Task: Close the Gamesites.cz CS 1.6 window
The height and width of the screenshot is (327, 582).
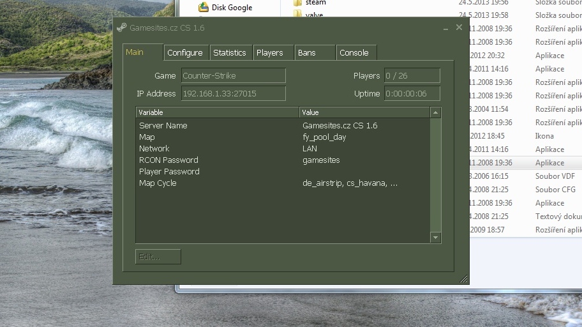Action: click(x=459, y=27)
